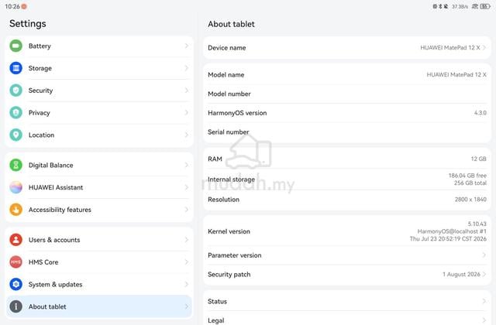Viewport: 496px width, 325px height.
Task: Open Users & accounts settings
Action: coord(98,240)
